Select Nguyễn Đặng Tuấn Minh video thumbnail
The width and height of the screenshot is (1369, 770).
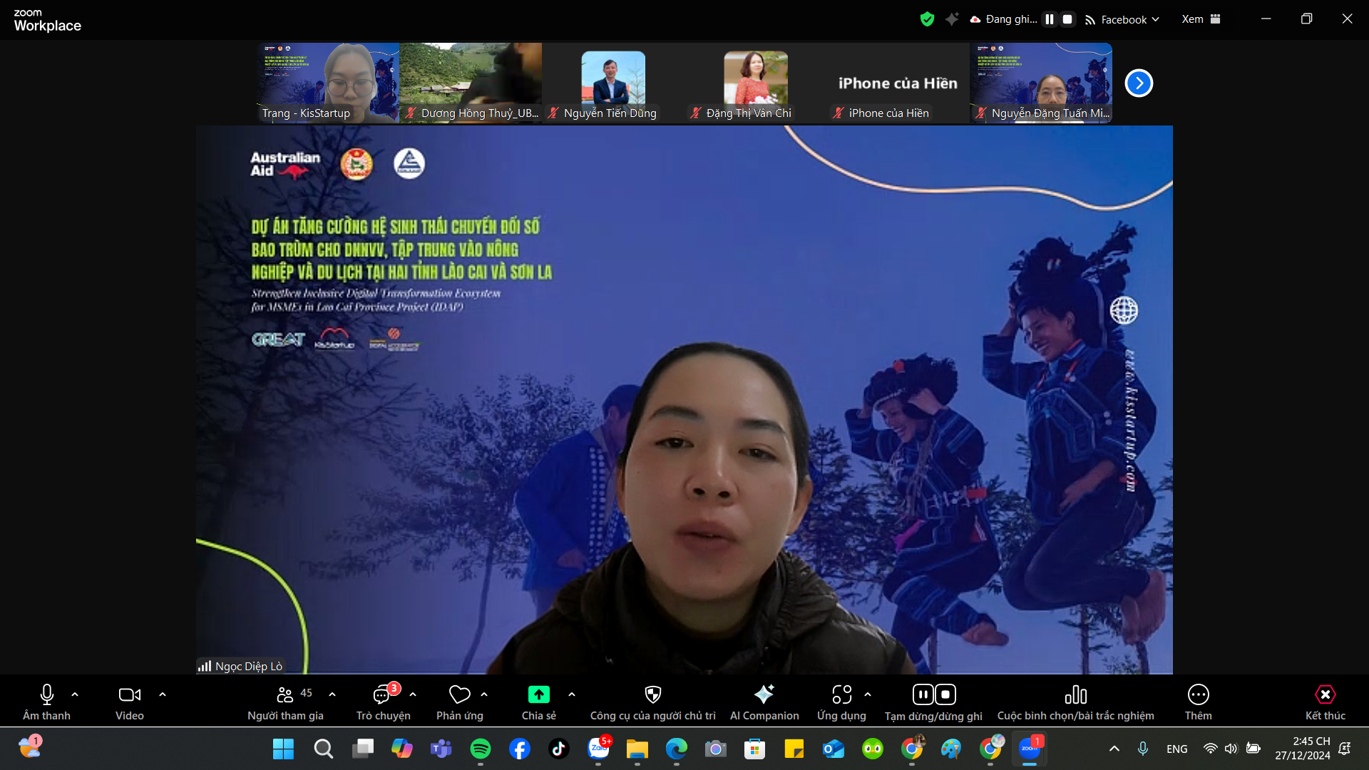pyautogui.click(x=1041, y=83)
